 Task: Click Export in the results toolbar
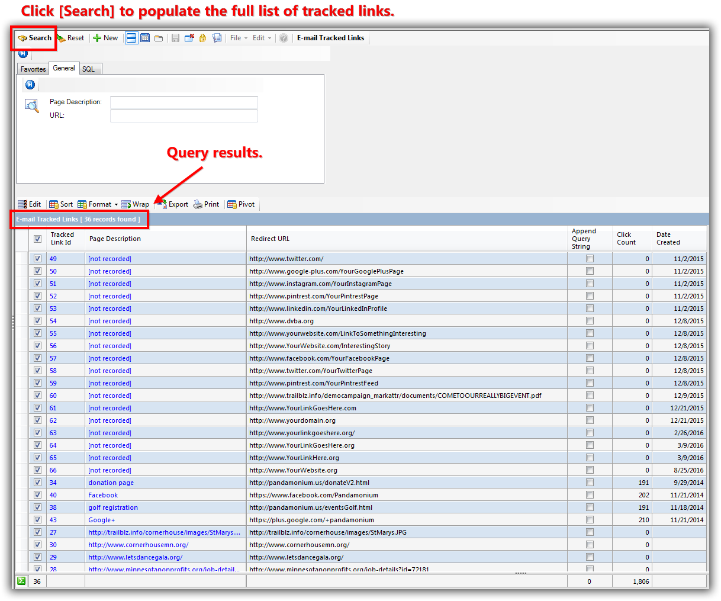(172, 204)
